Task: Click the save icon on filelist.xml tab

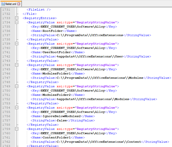Action: click(3, 4)
